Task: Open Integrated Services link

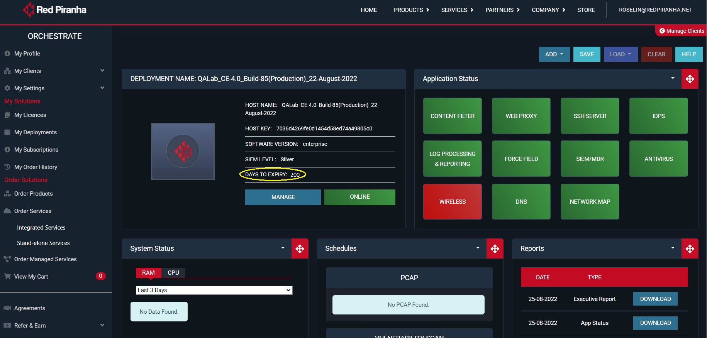Action: 41,228
